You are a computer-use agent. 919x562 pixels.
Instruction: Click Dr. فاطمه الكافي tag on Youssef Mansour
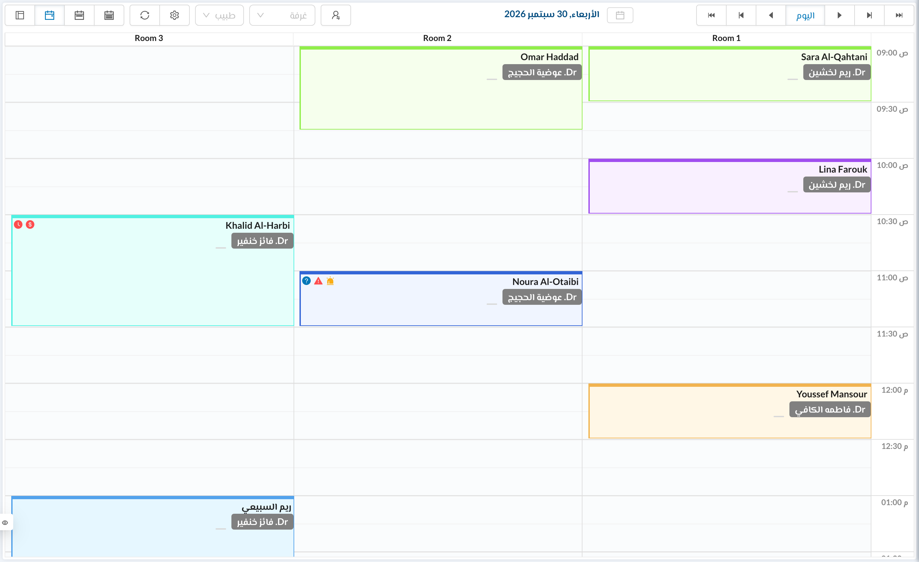830,410
